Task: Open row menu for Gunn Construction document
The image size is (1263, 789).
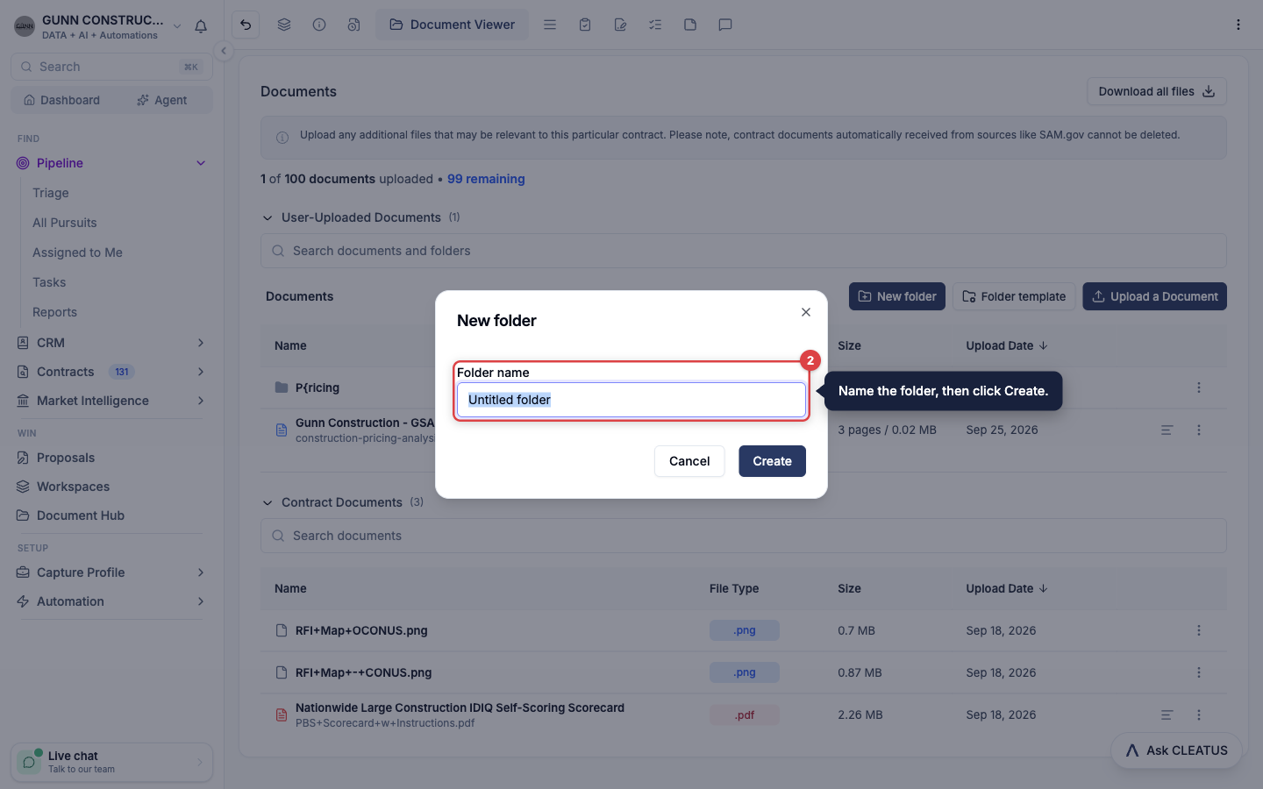Action: tap(1199, 430)
